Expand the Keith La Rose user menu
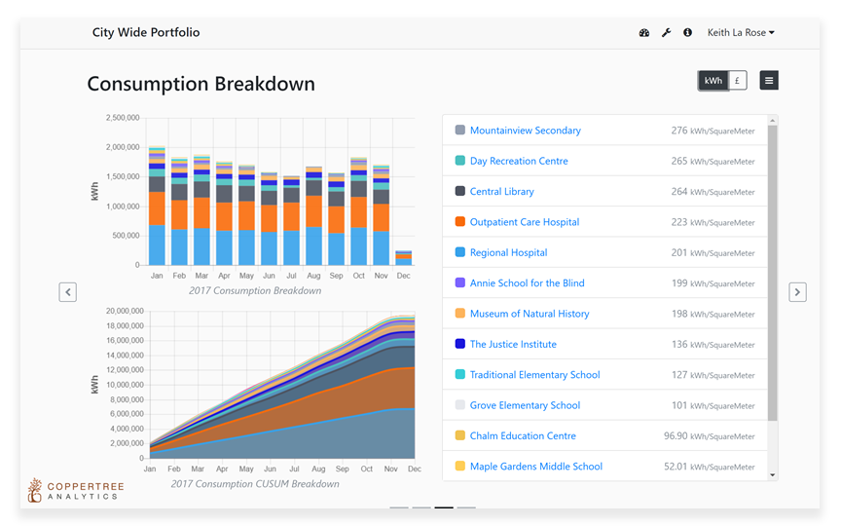The image size is (841, 526). (741, 32)
